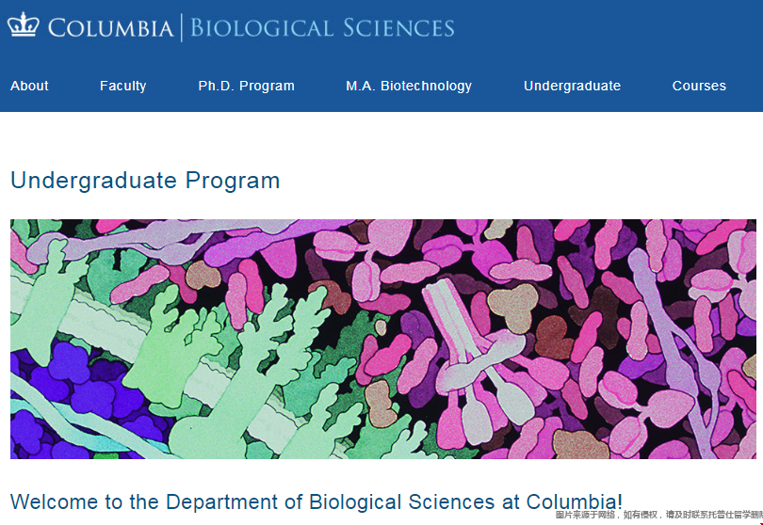Screen dimensions: 763x525
Task: Open the Biological Sciences home title
Action: (322, 27)
